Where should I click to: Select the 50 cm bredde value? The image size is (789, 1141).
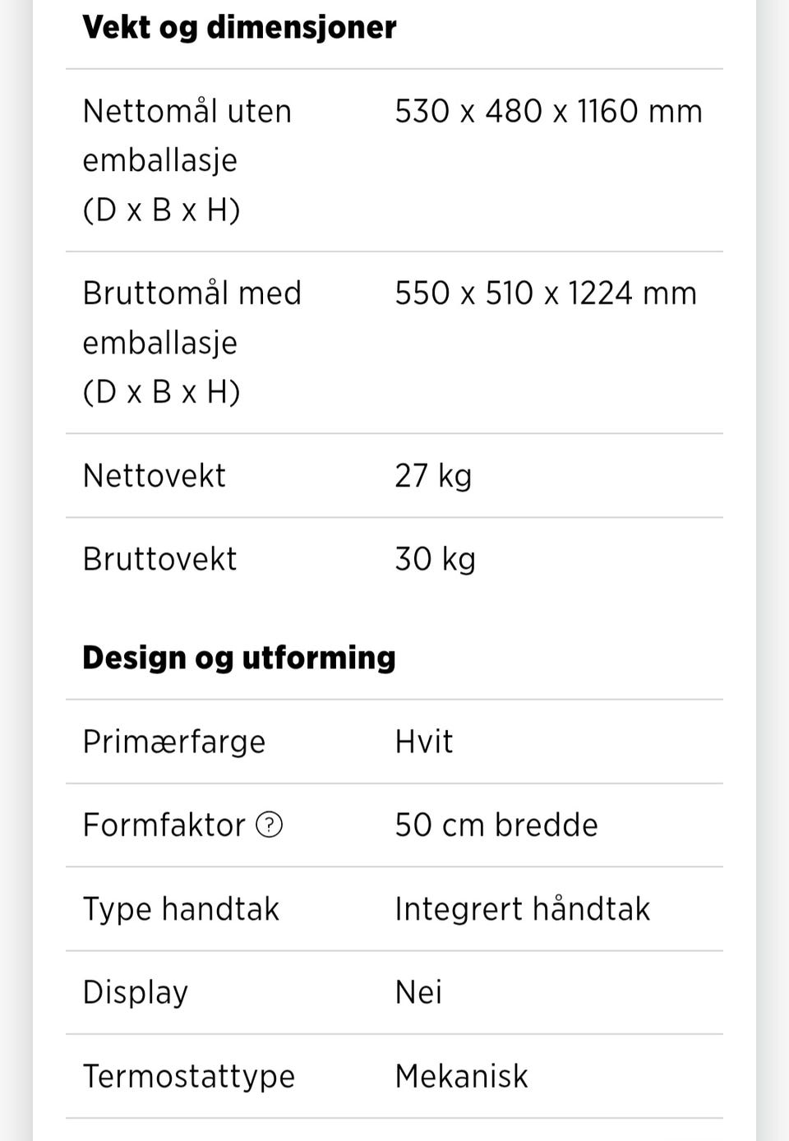click(x=496, y=825)
